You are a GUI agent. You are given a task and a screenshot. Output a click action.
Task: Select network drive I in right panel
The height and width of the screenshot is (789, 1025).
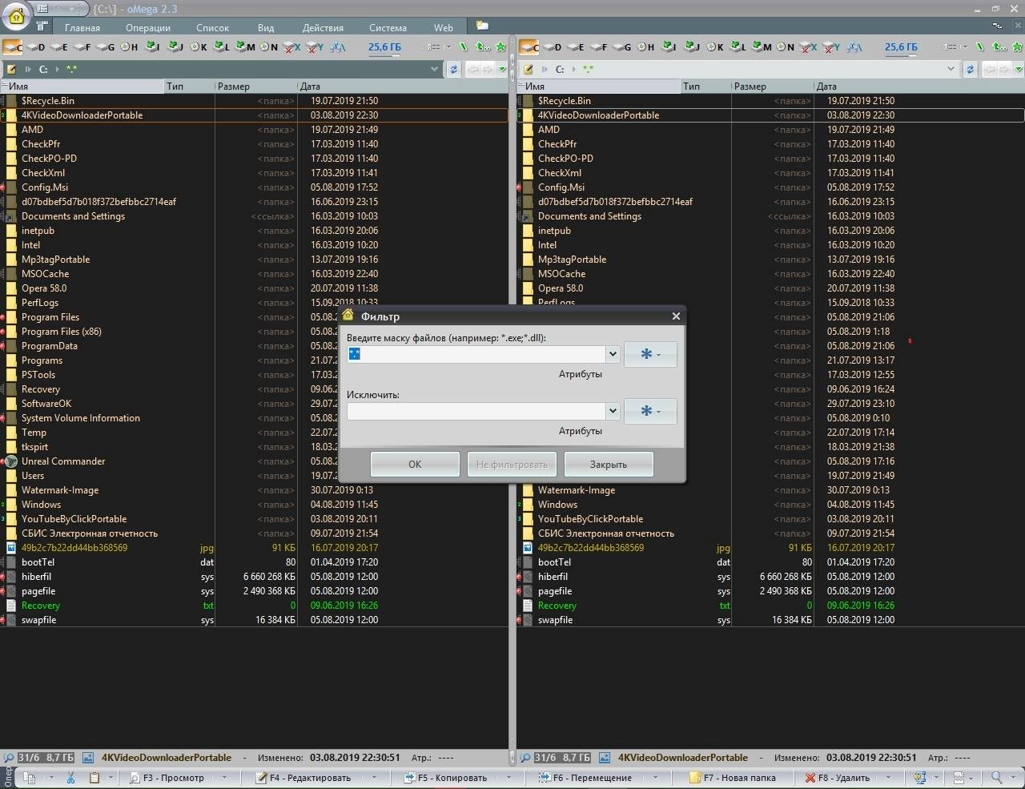click(x=669, y=47)
